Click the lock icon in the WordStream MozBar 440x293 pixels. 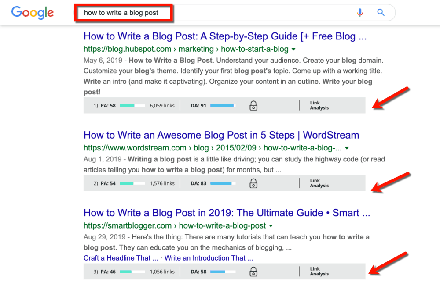tap(253, 183)
